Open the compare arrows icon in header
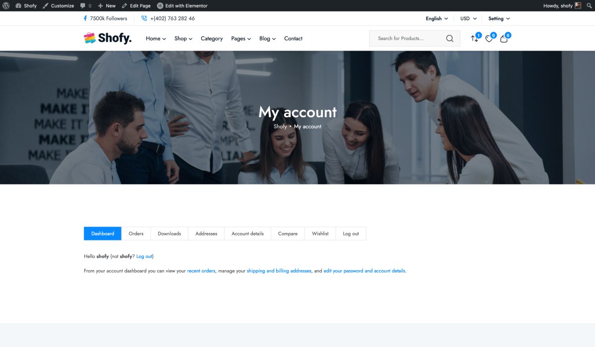The image size is (595, 347). click(x=475, y=39)
